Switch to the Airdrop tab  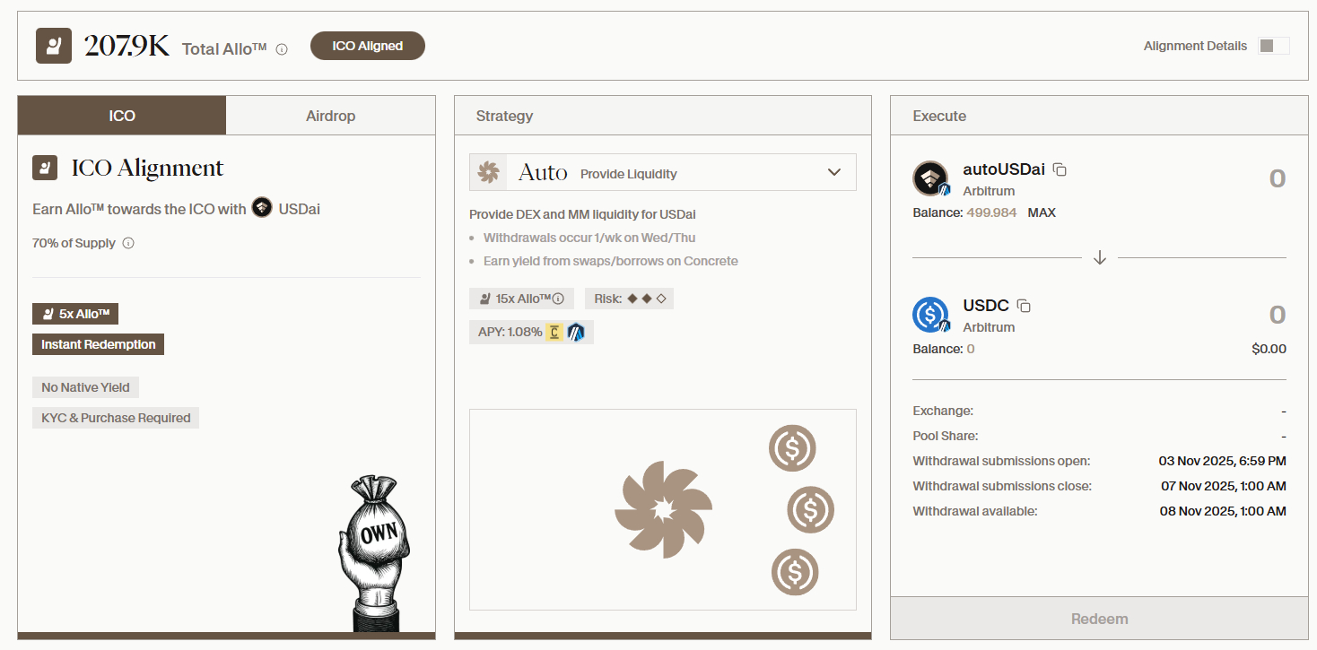click(x=330, y=116)
